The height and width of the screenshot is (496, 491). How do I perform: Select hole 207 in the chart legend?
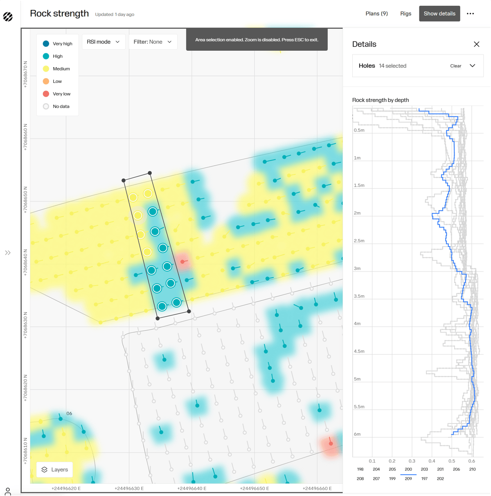pos(376,478)
